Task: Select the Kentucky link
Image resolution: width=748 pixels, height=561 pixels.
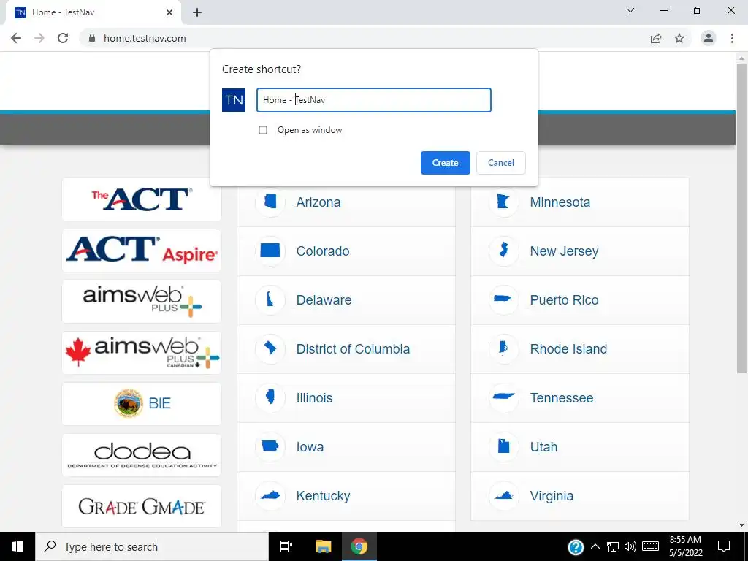Action: (x=324, y=496)
